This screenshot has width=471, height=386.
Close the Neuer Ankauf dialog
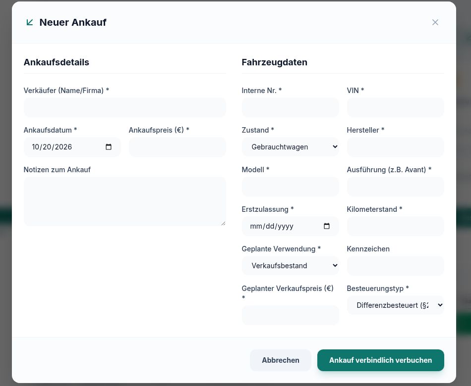(435, 22)
